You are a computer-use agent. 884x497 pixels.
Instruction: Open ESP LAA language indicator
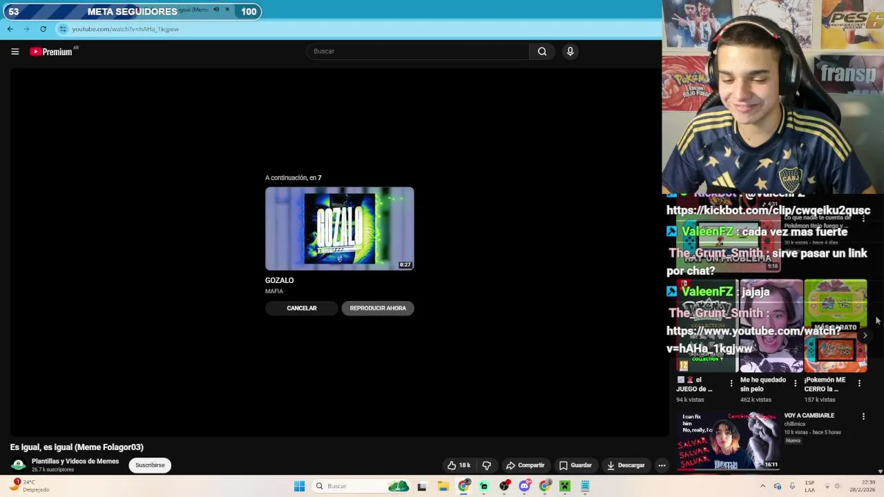pyautogui.click(x=809, y=486)
